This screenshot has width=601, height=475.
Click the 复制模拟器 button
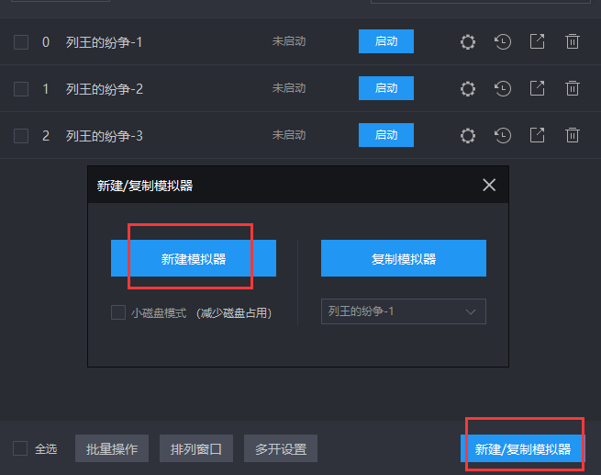404,258
